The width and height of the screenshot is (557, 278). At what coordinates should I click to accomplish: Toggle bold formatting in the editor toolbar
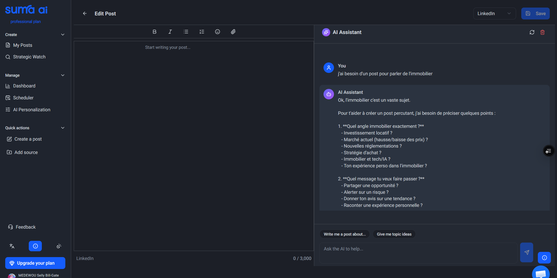click(154, 32)
